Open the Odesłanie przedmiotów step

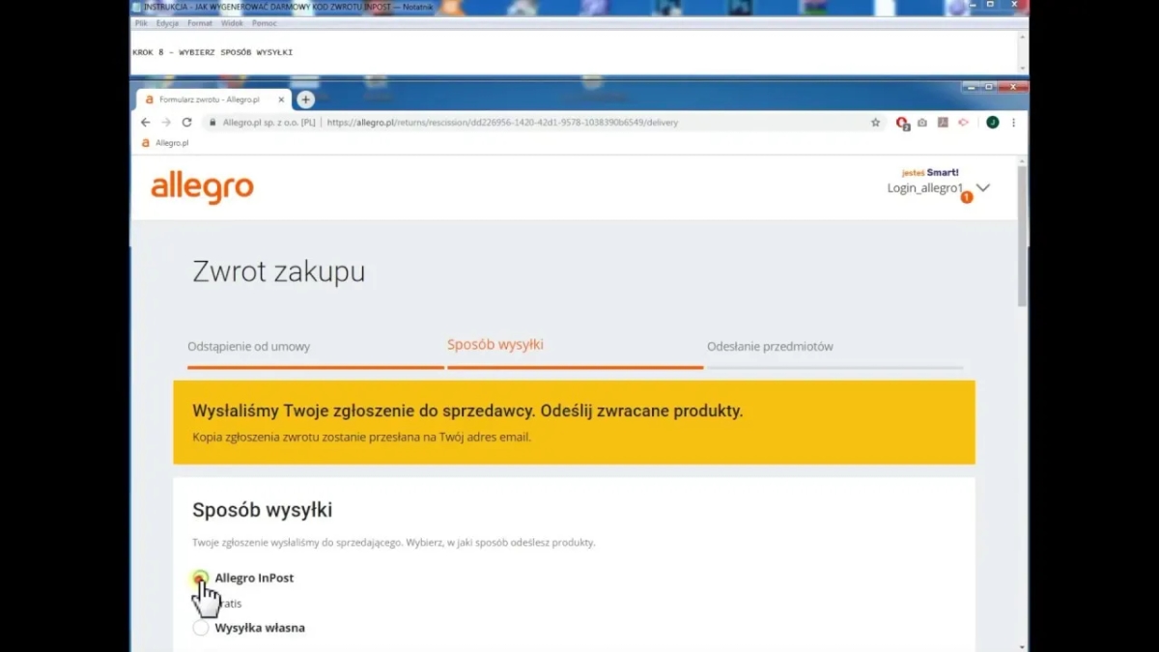pos(771,346)
